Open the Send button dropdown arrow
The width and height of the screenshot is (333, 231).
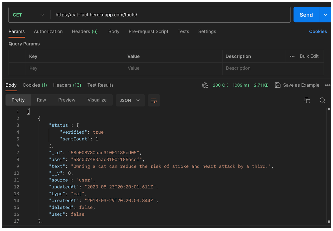coord(325,15)
